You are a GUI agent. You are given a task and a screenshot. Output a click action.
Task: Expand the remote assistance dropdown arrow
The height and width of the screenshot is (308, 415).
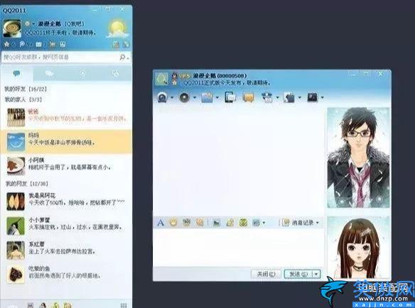coord(277,98)
